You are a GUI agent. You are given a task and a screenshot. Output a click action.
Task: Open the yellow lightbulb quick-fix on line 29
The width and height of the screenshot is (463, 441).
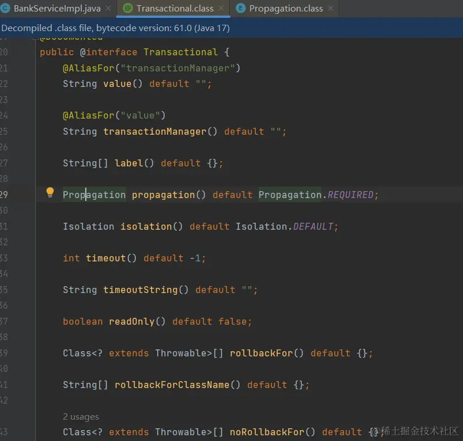(50, 192)
